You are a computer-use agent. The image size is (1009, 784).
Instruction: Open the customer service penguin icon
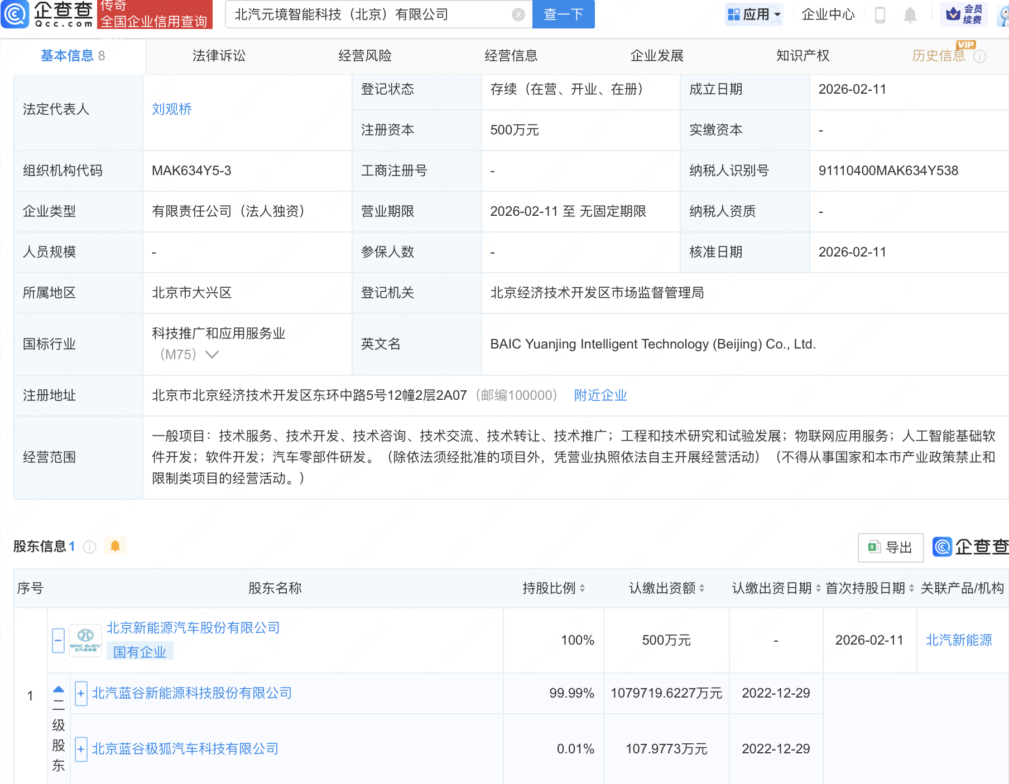(1003, 15)
